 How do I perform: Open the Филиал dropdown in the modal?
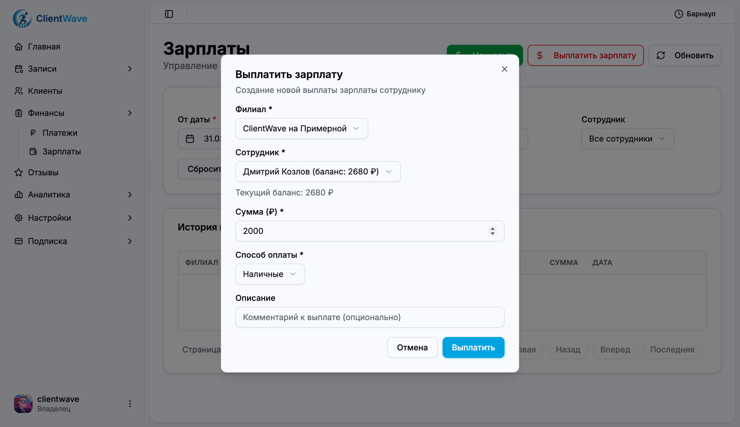301,128
